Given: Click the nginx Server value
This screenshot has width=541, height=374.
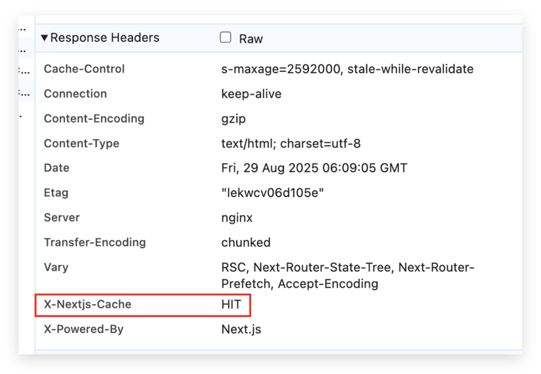Looking at the screenshot, I should pos(237,218).
